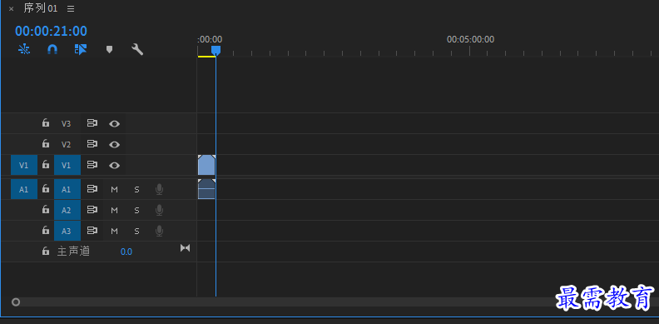Toggle Snap magnet icon in timeline
Image resolution: width=659 pixels, height=324 pixels.
coord(52,50)
